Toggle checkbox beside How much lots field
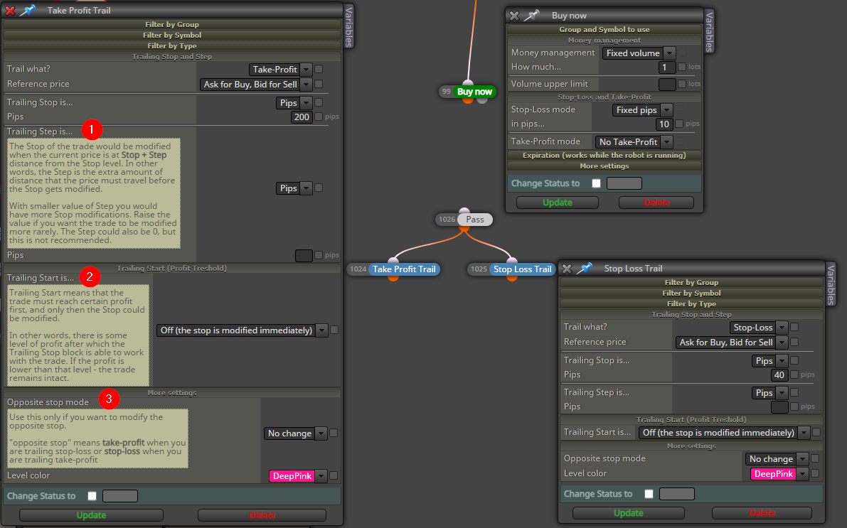The image size is (847, 528). [682, 67]
